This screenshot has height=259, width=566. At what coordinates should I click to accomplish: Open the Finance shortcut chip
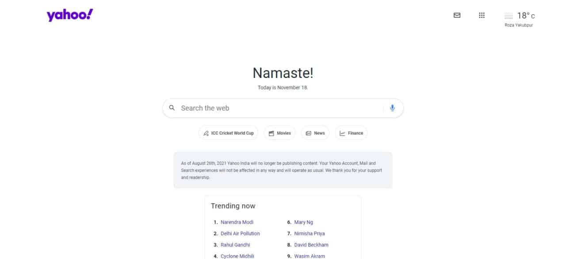pos(351,133)
